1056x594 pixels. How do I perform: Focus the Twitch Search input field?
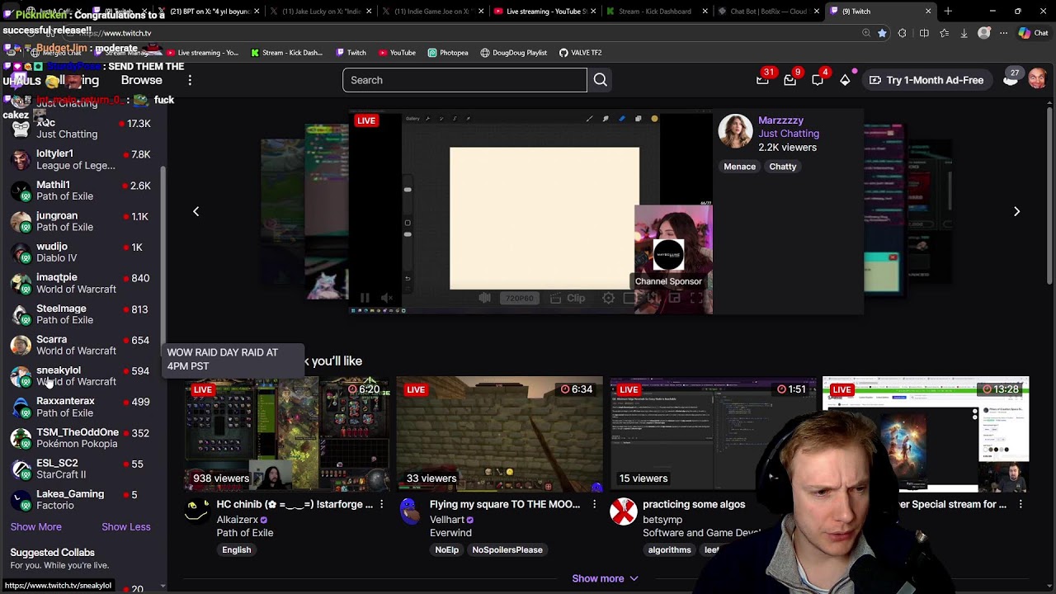[x=464, y=80]
